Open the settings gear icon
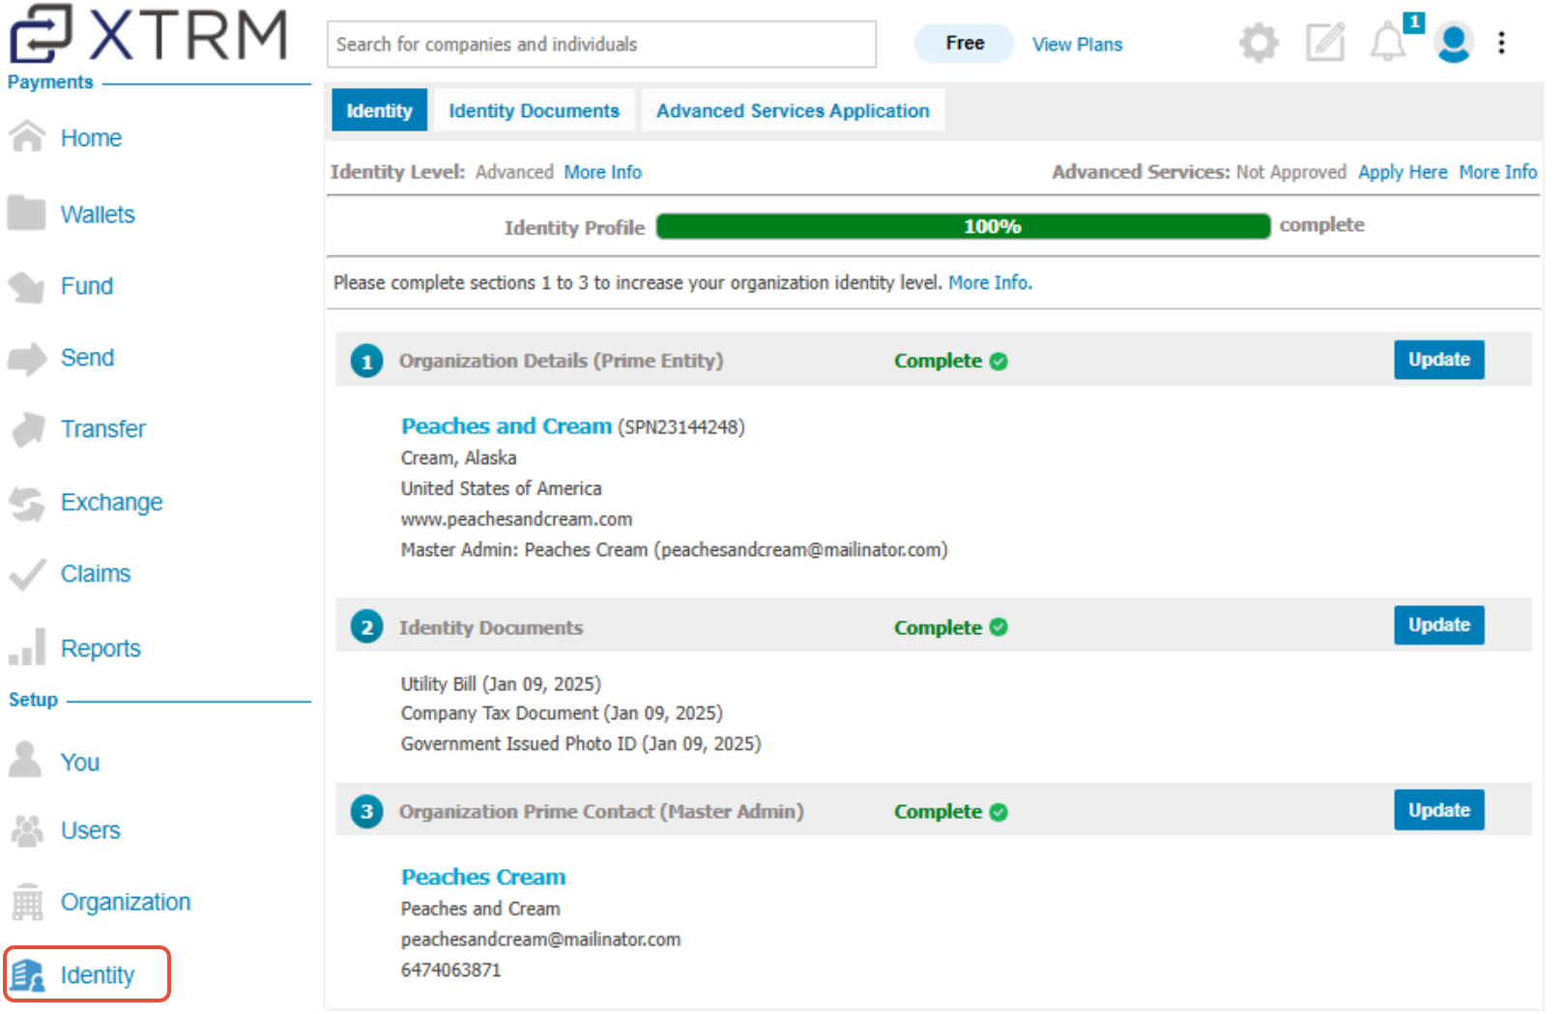1563x1014 pixels. [1259, 43]
